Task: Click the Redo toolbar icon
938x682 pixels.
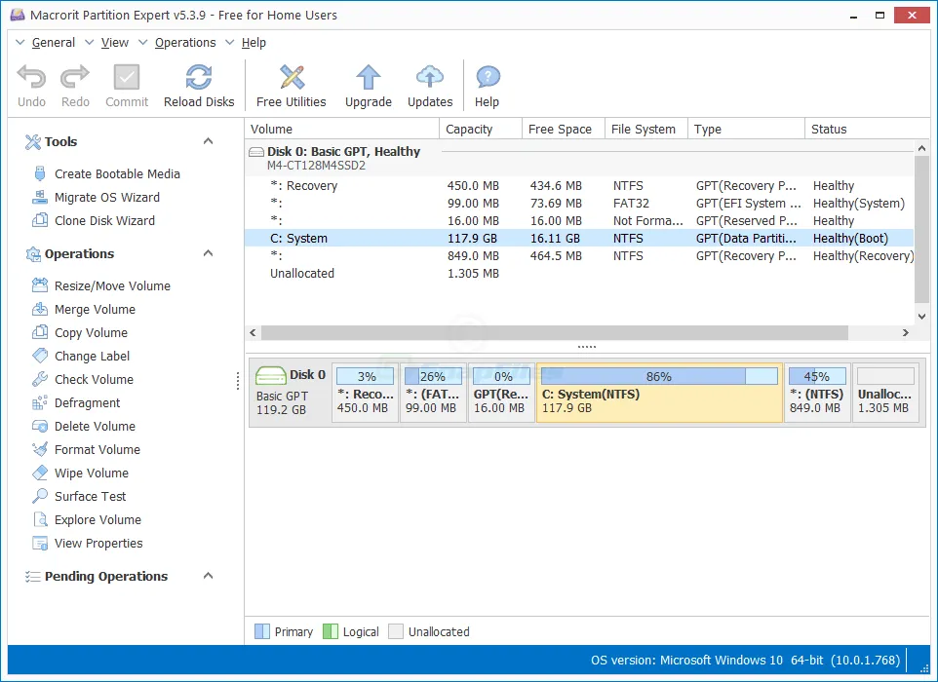Action: [75, 77]
